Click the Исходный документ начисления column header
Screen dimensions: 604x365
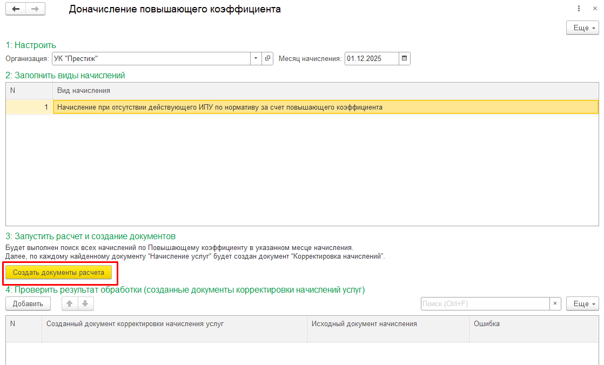click(387, 324)
